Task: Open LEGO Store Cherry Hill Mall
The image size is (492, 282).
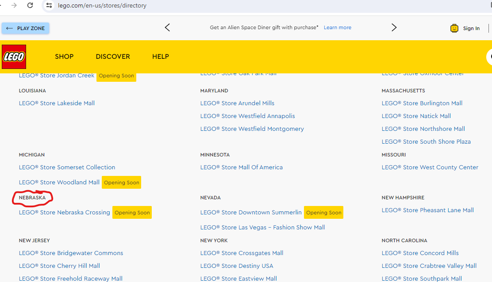Action: [59, 266]
